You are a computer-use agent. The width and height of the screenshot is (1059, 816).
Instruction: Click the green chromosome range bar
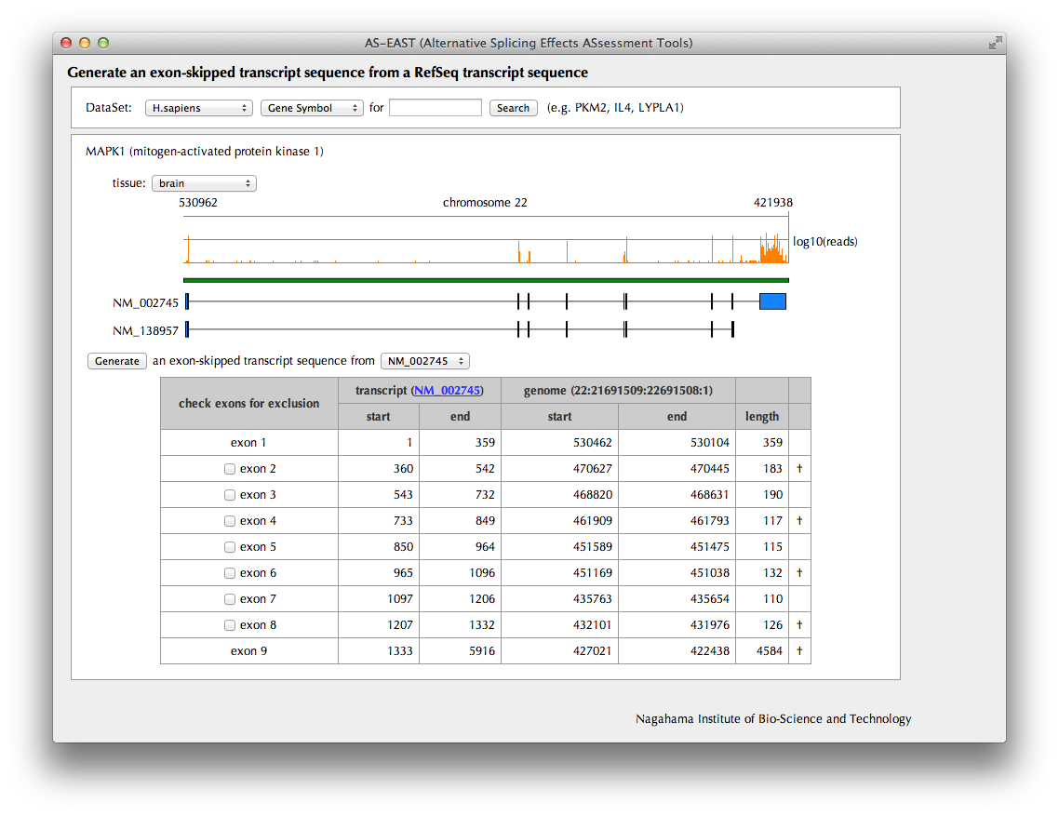point(486,279)
